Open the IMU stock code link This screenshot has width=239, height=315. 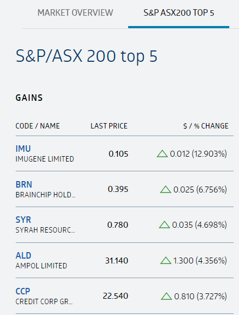(x=23, y=149)
